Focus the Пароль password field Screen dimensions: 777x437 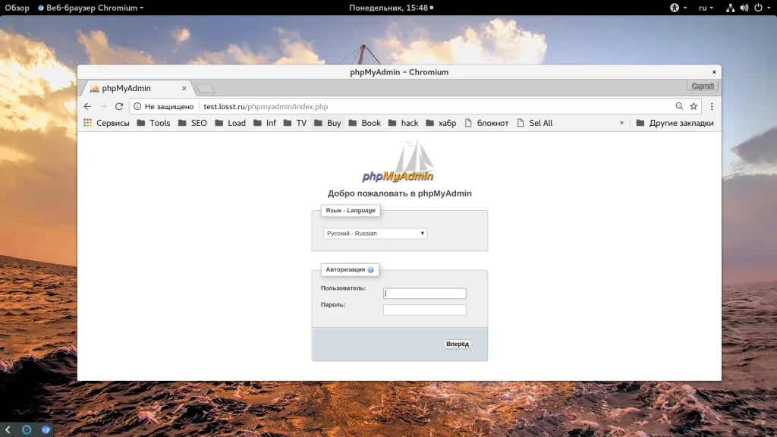point(425,310)
